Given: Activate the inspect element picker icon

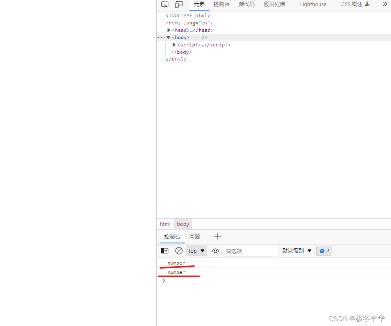Looking at the screenshot, I should tap(164, 4).
